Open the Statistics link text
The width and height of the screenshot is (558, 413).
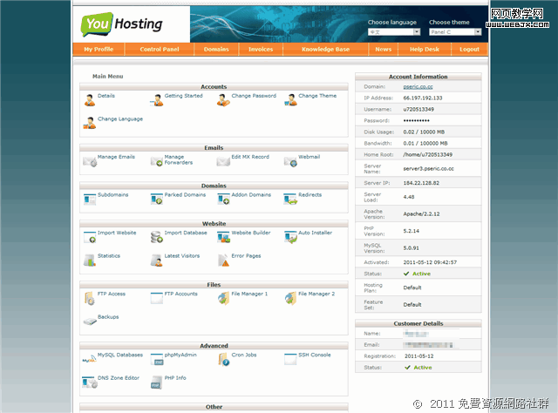click(109, 256)
